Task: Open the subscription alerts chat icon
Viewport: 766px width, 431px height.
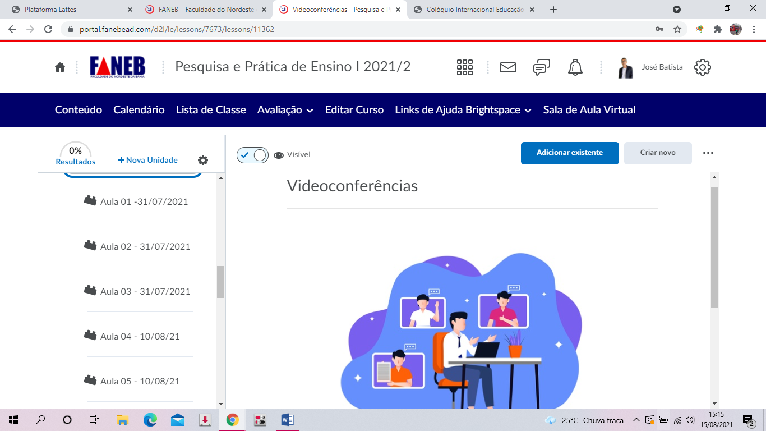Action: pyautogui.click(x=541, y=67)
